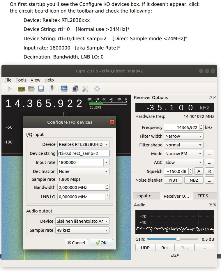This screenshot has width=221, height=271.
Task: Click the save settings floppy icon
Action: pyautogui.click(x=41, y=89)
